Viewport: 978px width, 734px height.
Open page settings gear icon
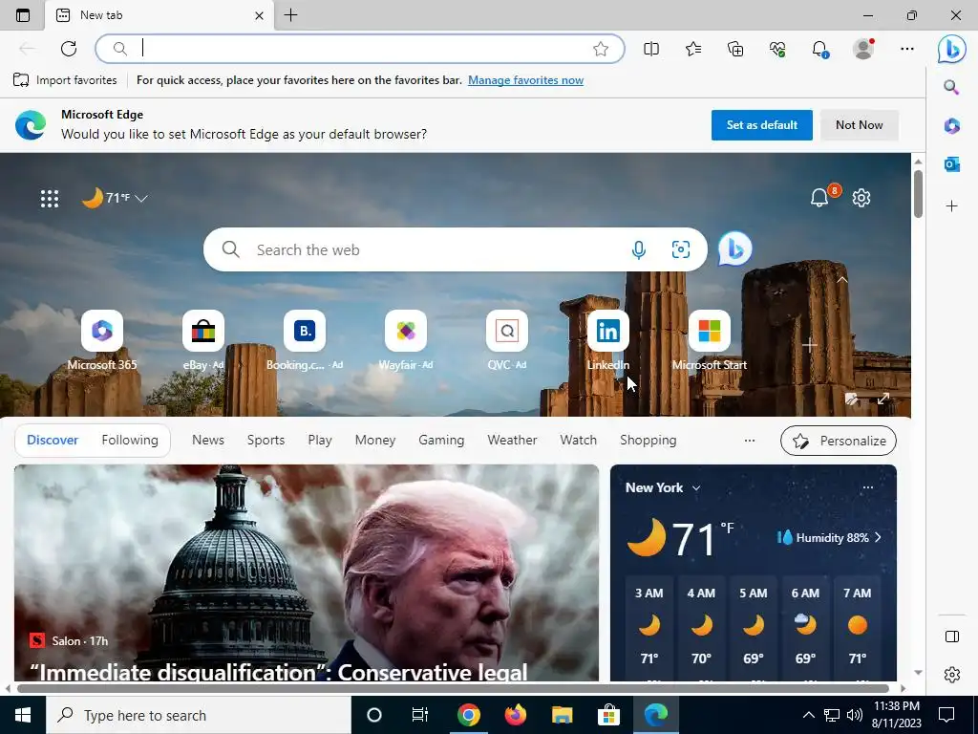tap(861, 198)
